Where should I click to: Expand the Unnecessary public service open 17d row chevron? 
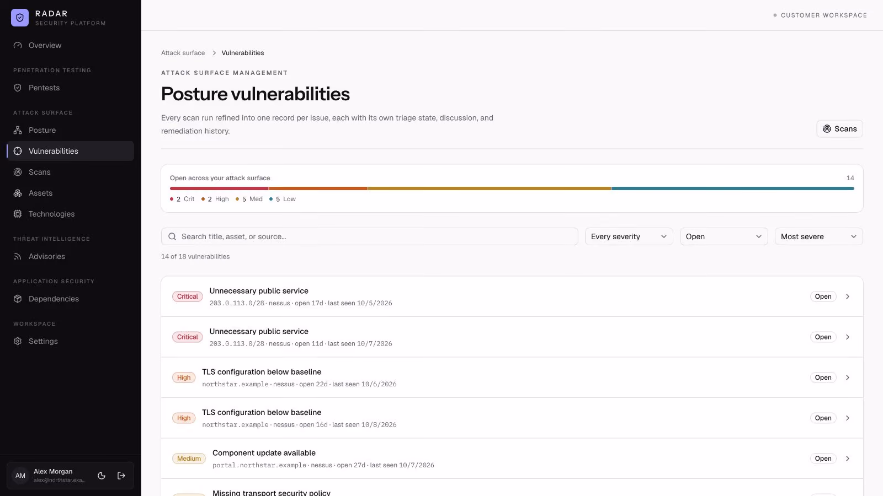coord(848,296)
